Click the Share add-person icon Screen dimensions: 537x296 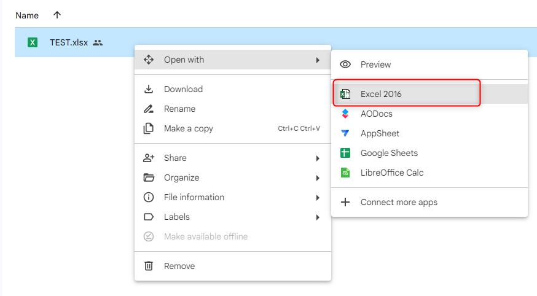click(x=149, y=158)
